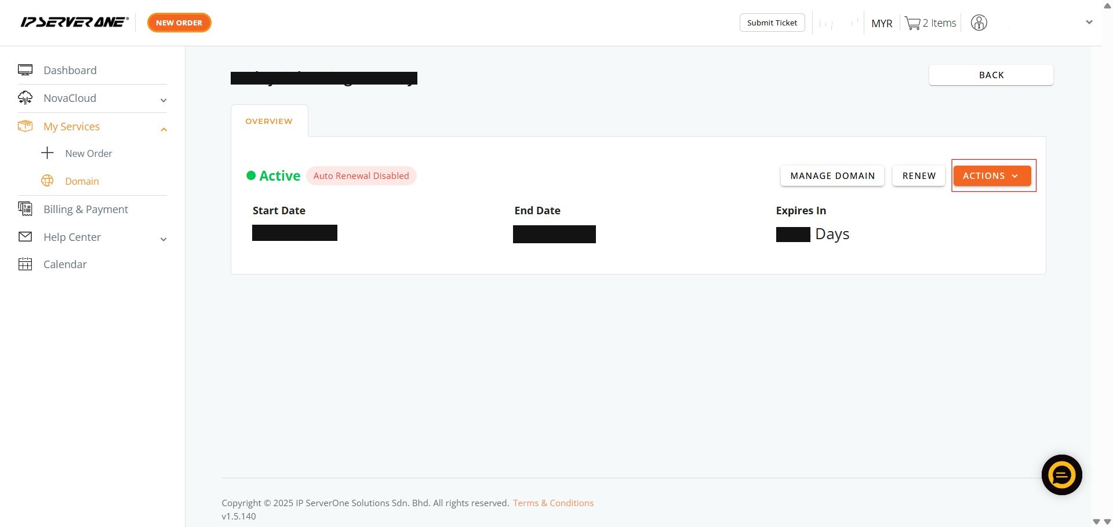This screenshot has height=527, width=1113.
Task: Select the OVERVIEW tab
Action: click(269, 121)
